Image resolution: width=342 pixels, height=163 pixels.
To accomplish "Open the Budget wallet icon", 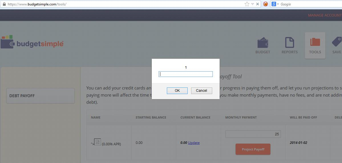I will (263, 43).
